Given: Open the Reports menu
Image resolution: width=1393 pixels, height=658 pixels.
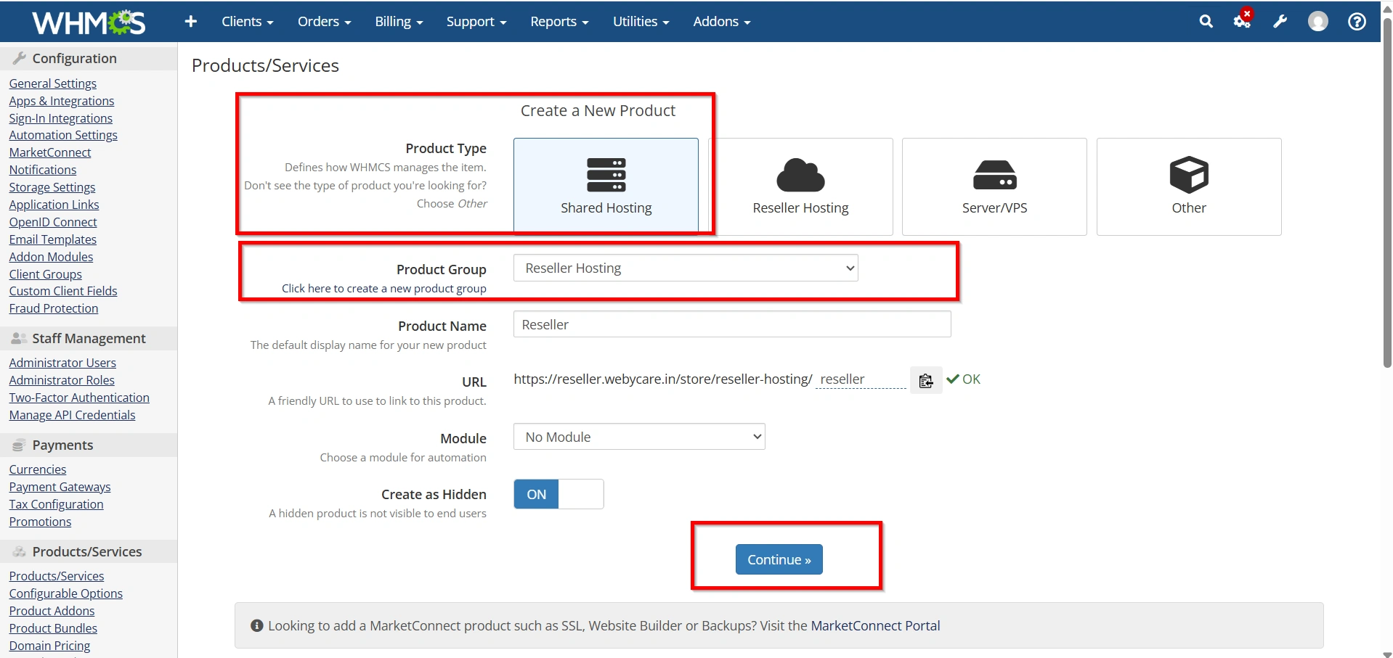Looking at the screenshot, I should tap(559, 22).
